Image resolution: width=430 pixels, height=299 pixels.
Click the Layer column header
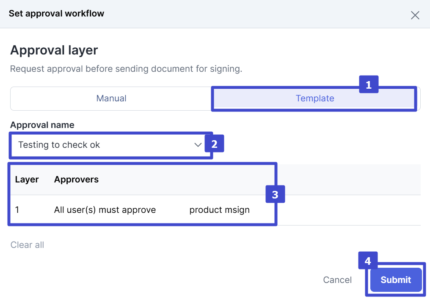pos(27,179)
